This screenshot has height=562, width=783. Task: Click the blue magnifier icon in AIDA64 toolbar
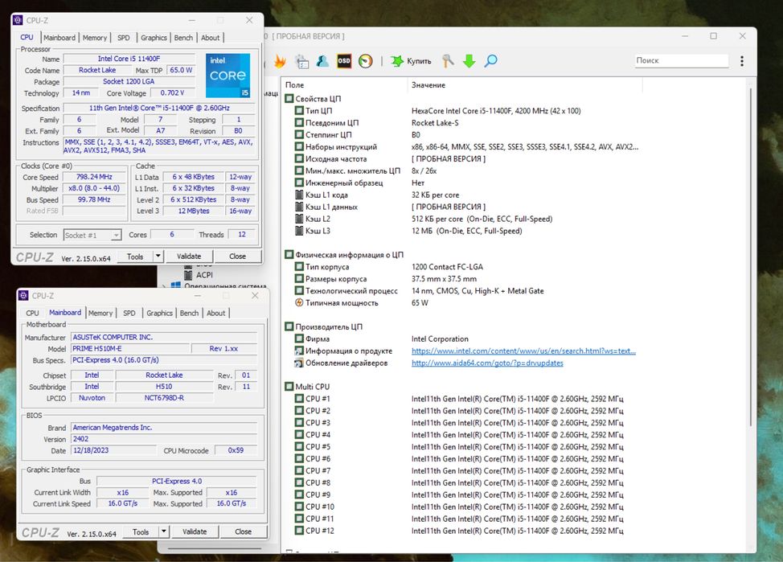click(x=490, y=61)
